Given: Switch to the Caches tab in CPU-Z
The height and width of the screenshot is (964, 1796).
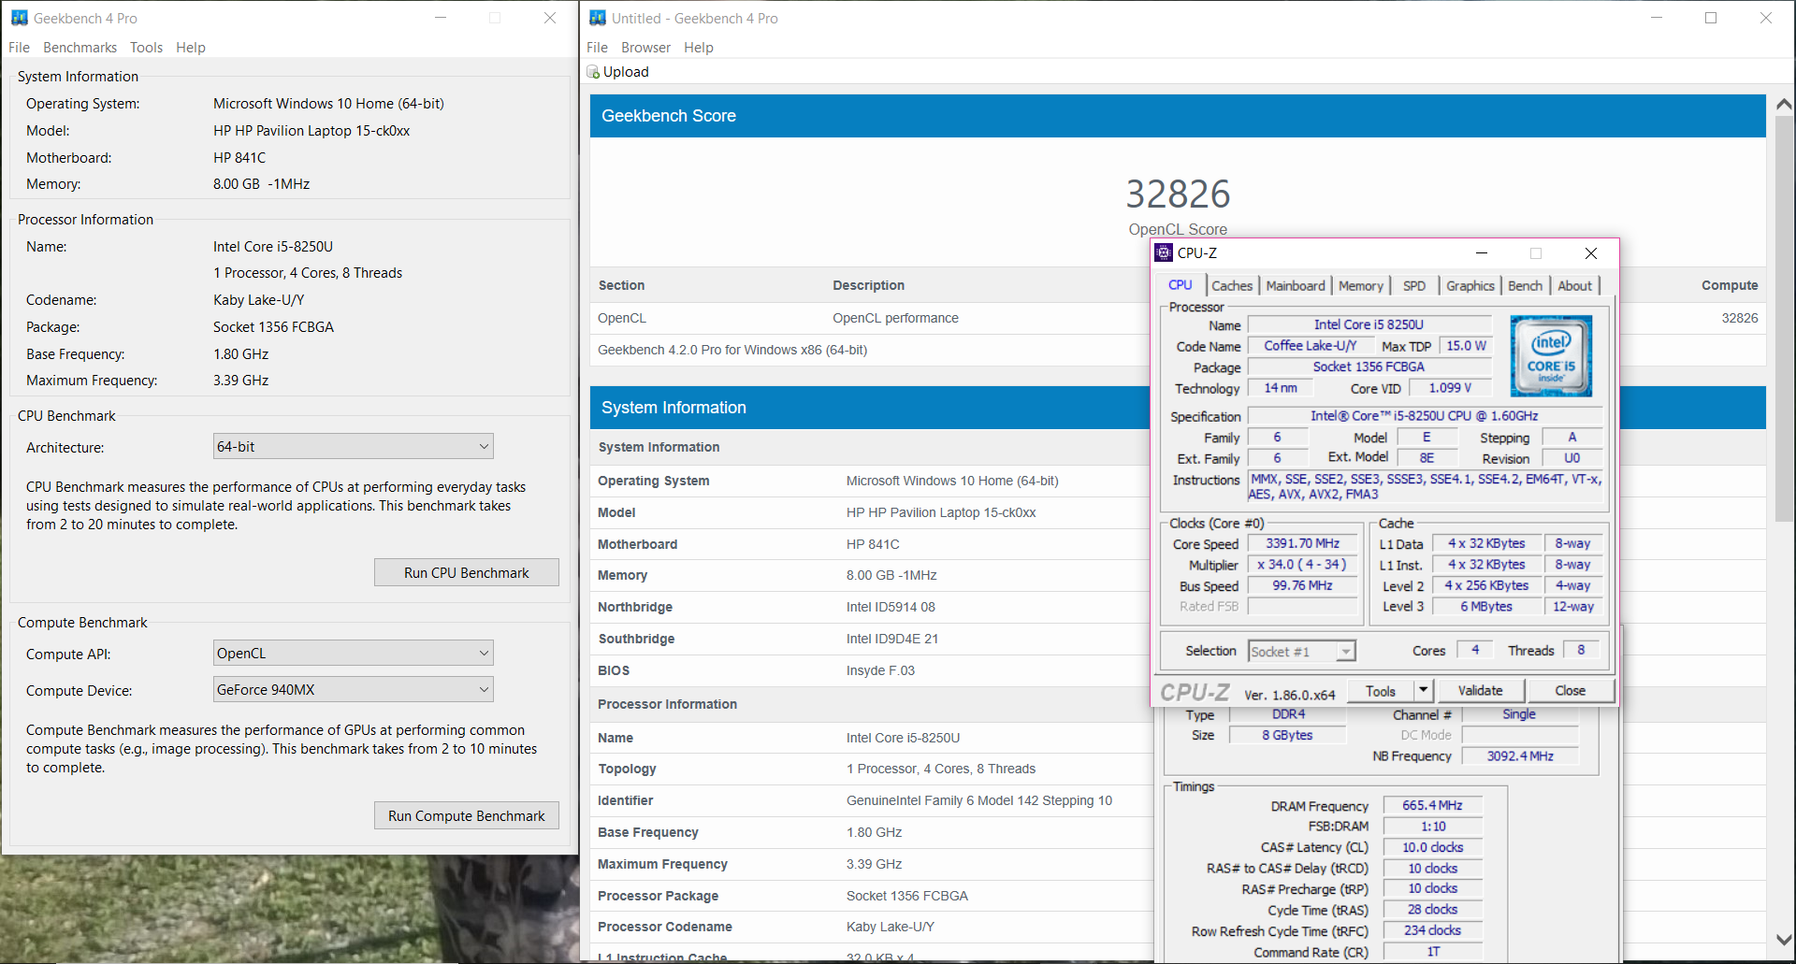Looking at the screenshot, I should point(1232,286).
